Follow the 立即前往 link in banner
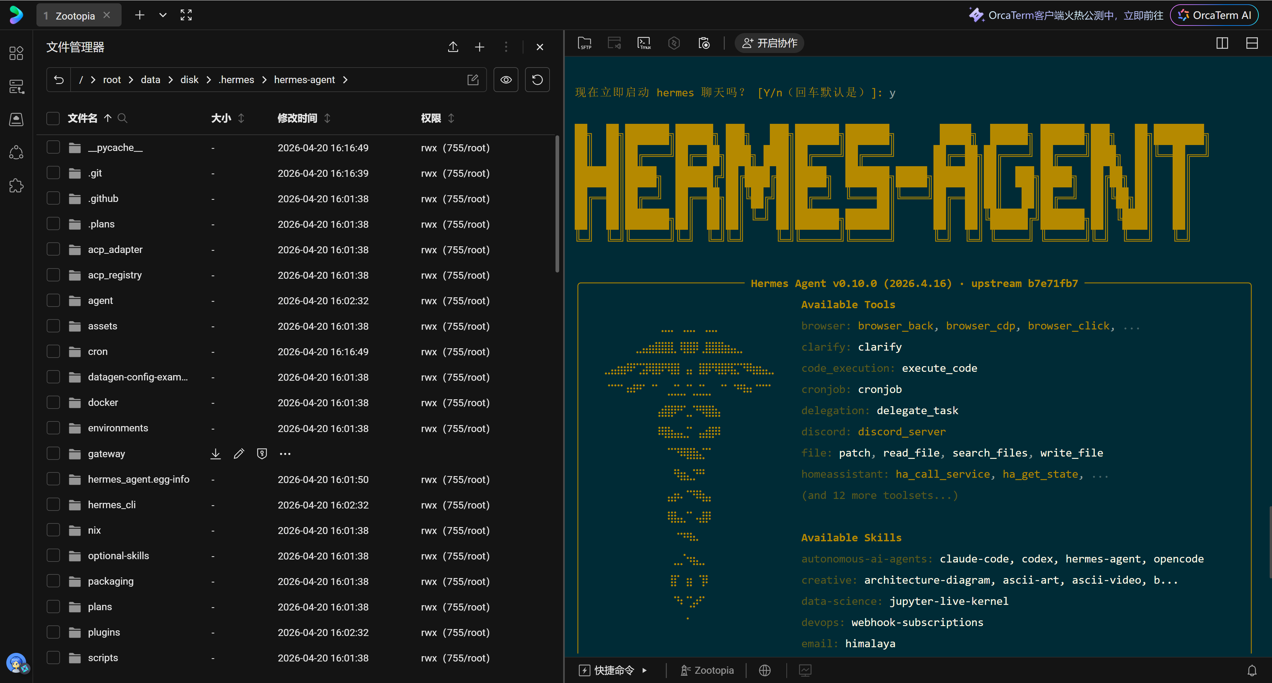Viewport: 1272px width, 683px height. [x=1143, y=15]
